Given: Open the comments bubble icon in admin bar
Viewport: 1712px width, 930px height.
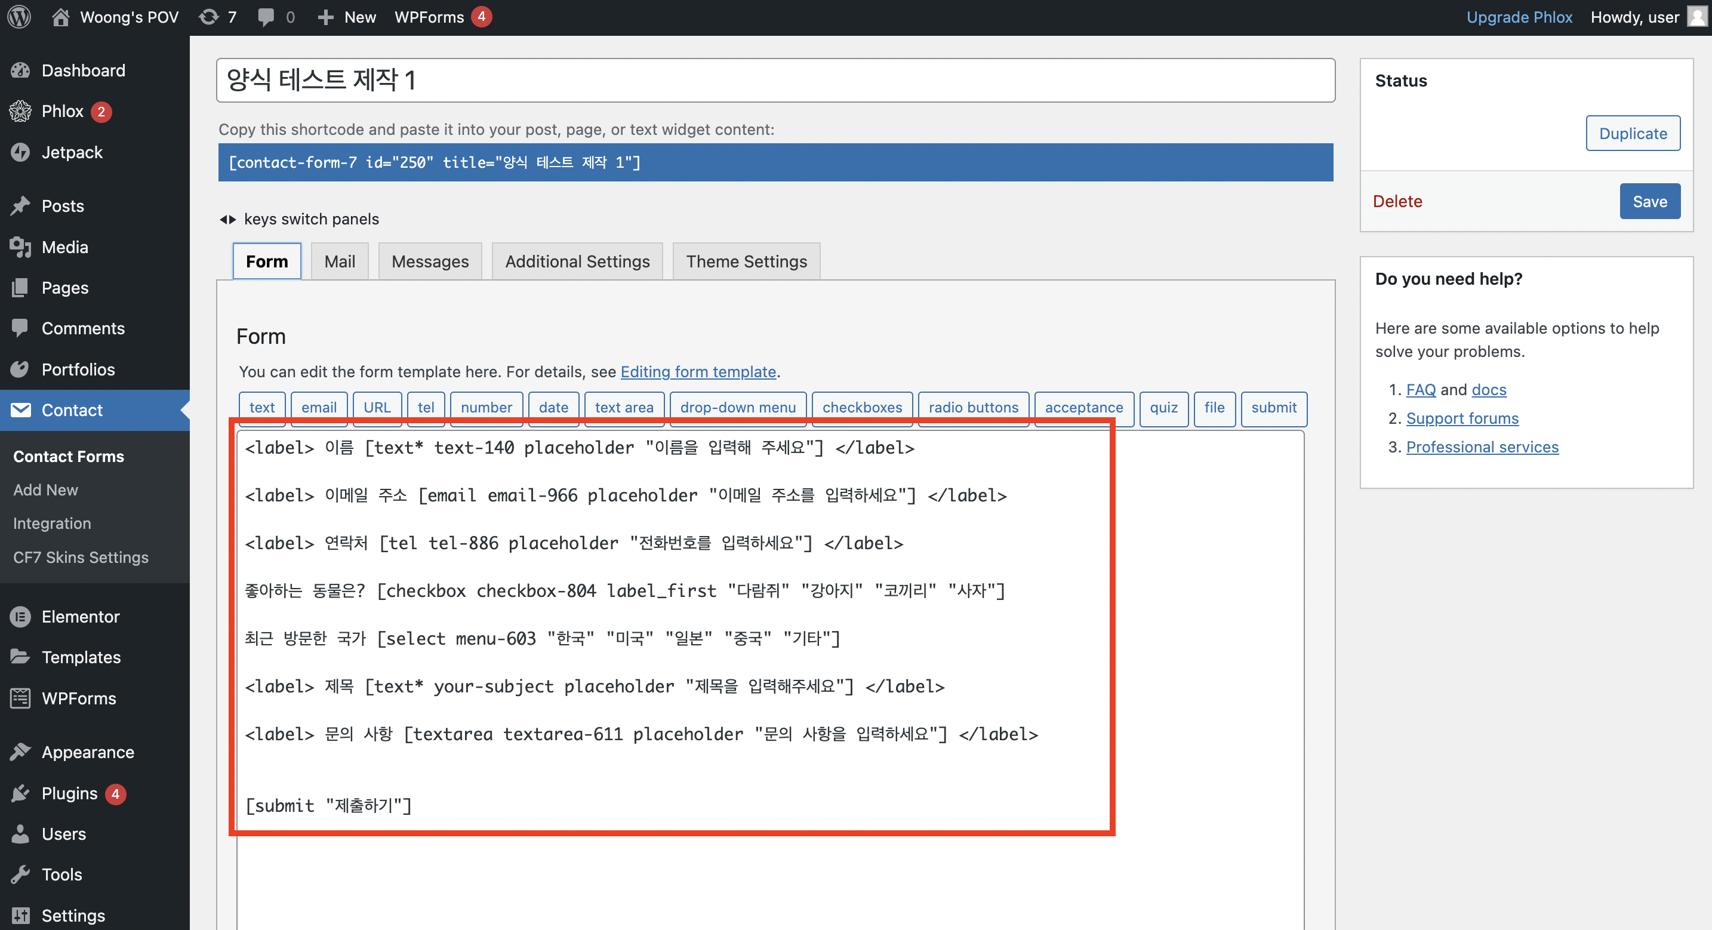Looking at the screenshot, I should [x=266, y=17].
